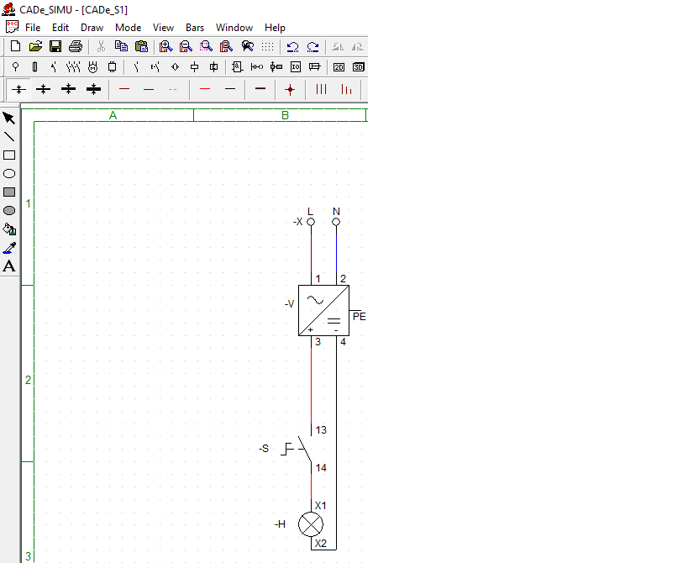Switch to 2D view icon
The image size is (688, 563).
point(339,67)
